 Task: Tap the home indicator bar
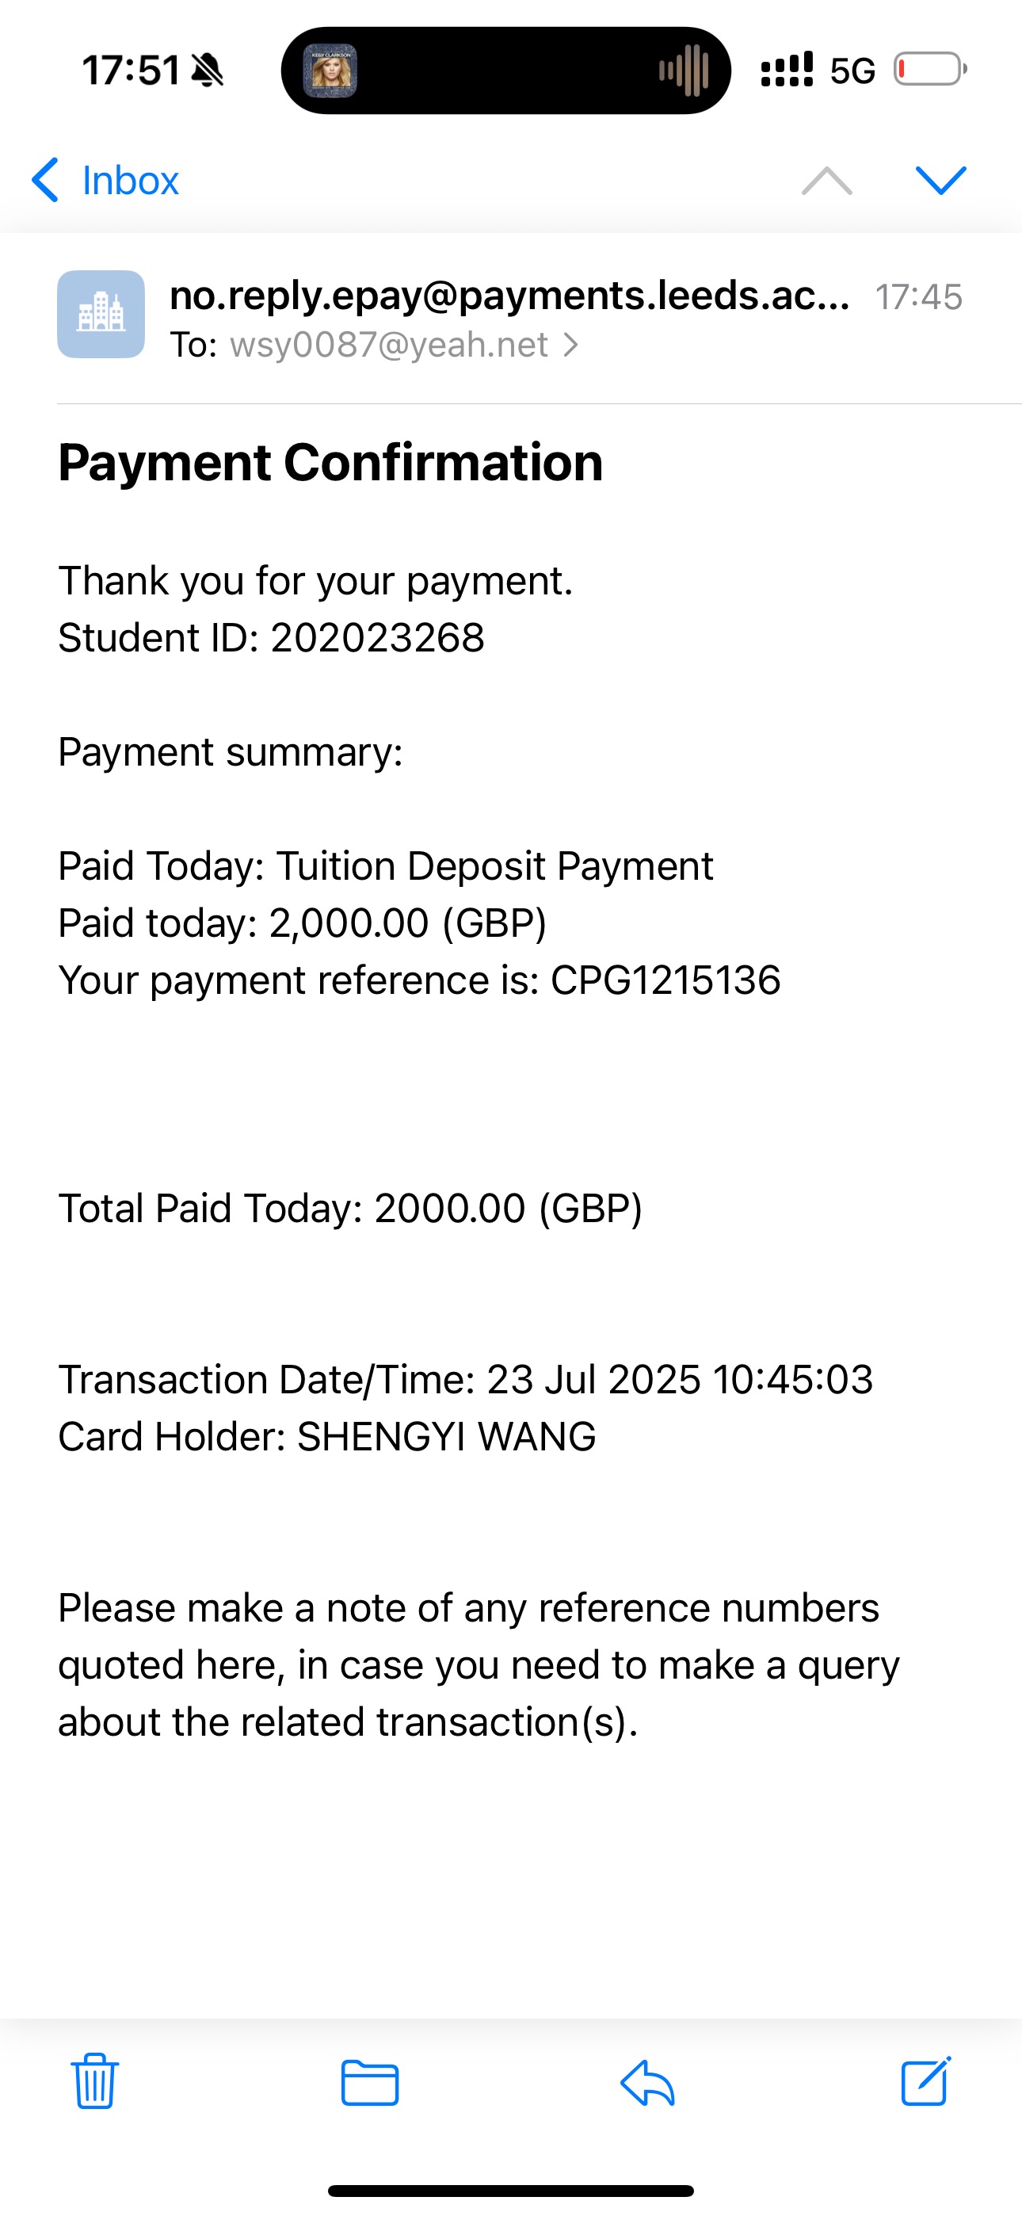(511, 2190)
